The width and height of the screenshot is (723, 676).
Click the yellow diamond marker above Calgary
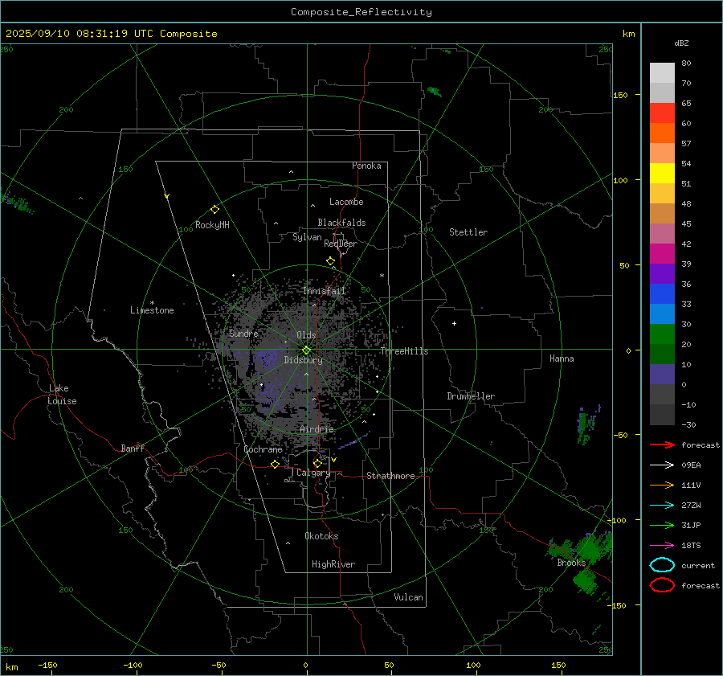317,463
